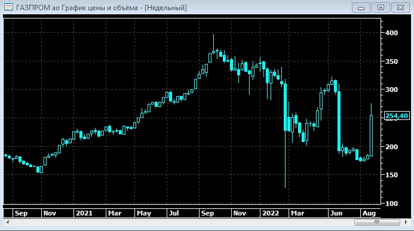Click the left scroll arrow of the chart
Viewport: 414px width, 231px height.
pos(8,222)
